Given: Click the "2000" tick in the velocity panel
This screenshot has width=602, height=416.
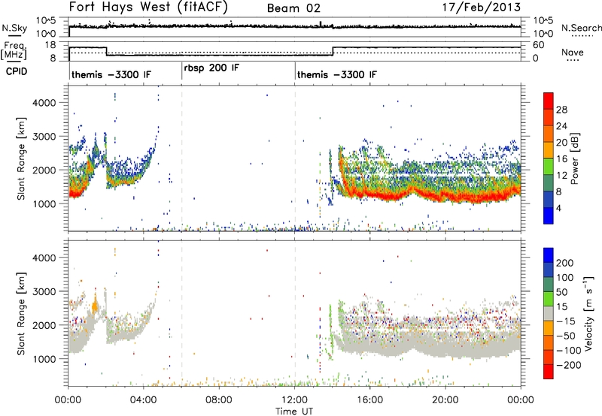Looking at the screenshot, I should pos(44,325).
